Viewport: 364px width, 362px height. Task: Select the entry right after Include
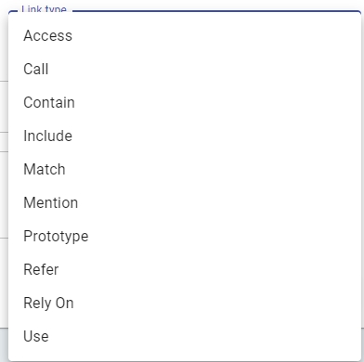185,169
